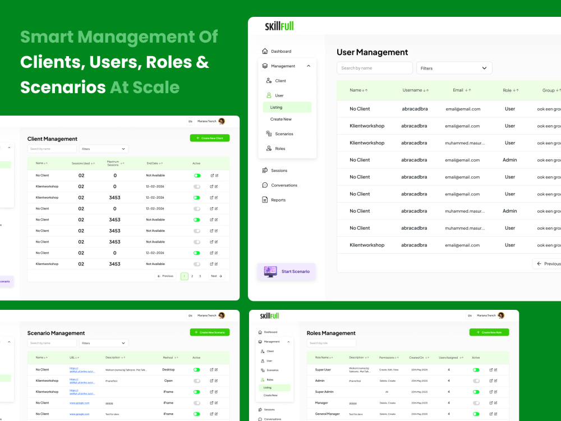The image size is (561, 421).
Task: Click the Sessions icon in User Management sidebar
Action: (x=265, y=171)
